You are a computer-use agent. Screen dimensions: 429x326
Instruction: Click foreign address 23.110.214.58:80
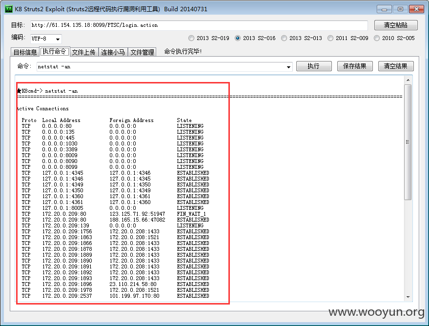point(133,284)
